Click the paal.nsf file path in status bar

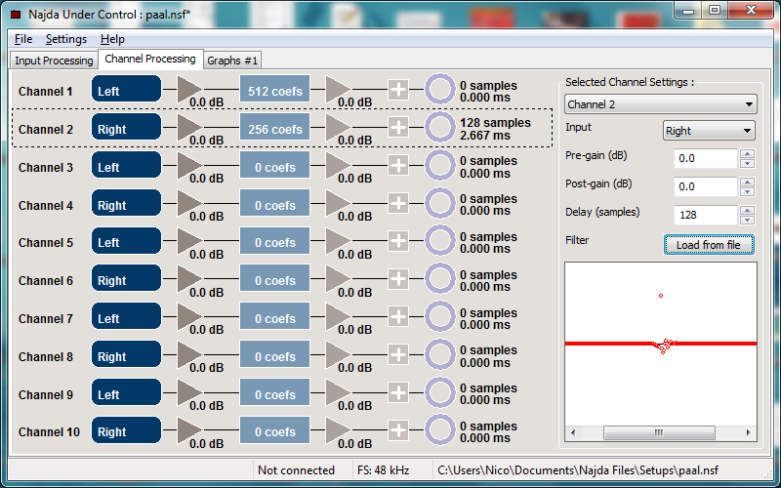coord(578,470)
